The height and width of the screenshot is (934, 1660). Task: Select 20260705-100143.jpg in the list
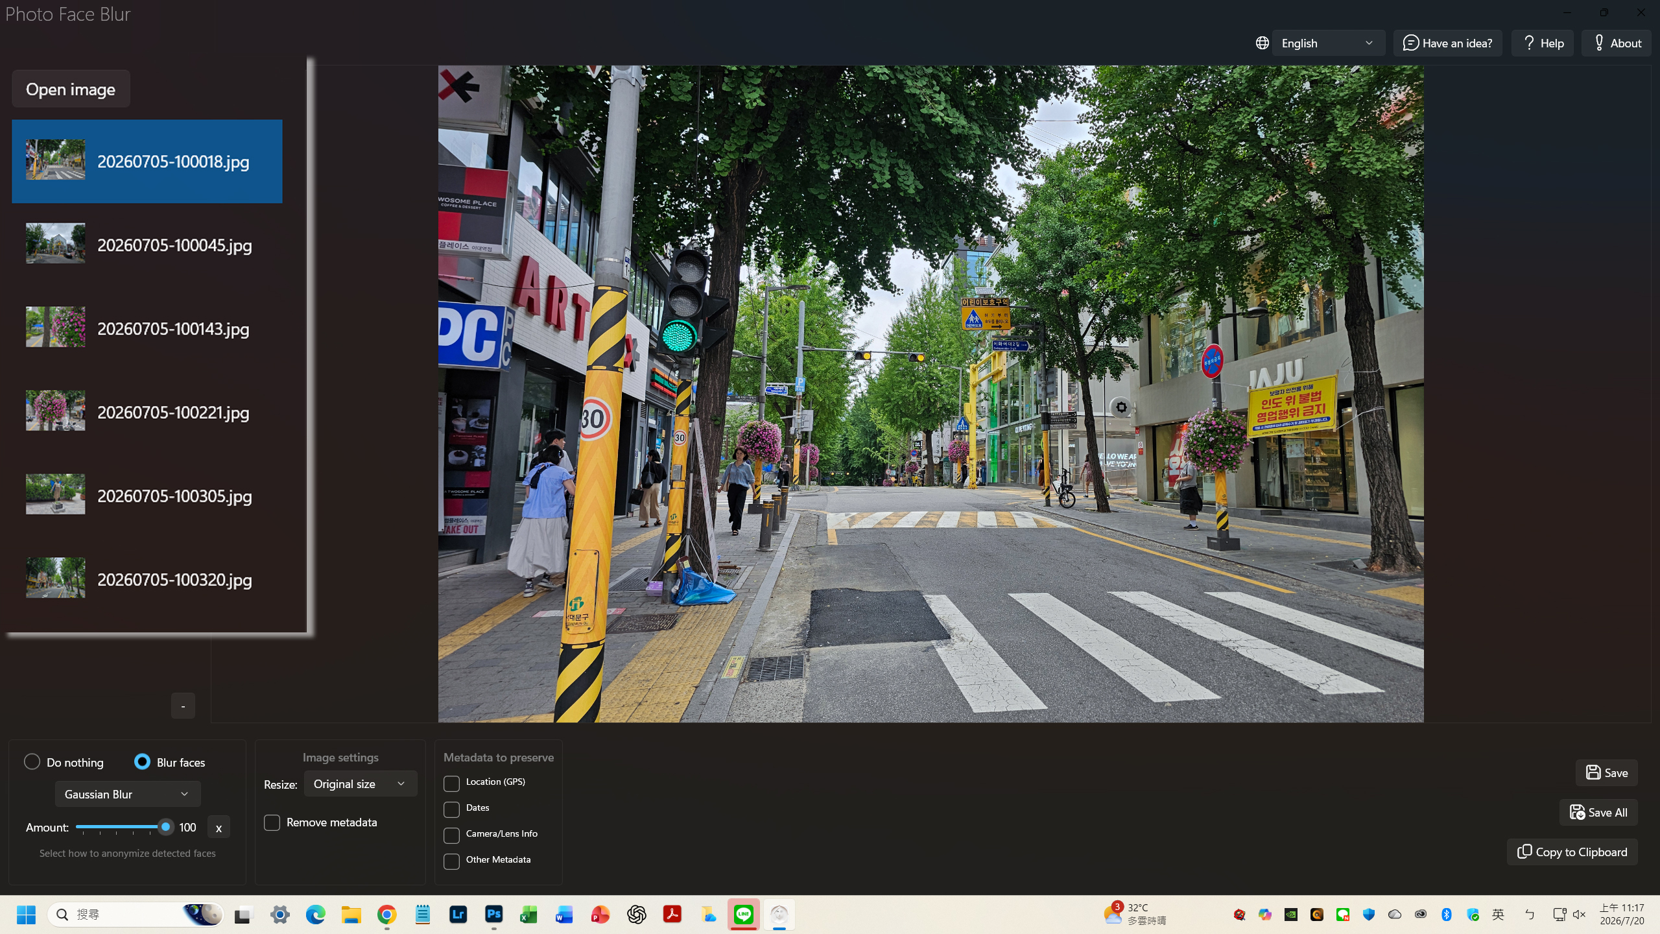[147, 328]
